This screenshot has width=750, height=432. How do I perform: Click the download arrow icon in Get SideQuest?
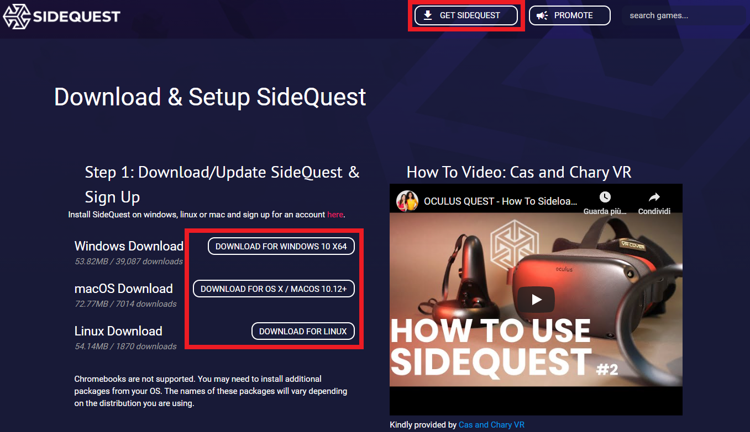[428, 15]
